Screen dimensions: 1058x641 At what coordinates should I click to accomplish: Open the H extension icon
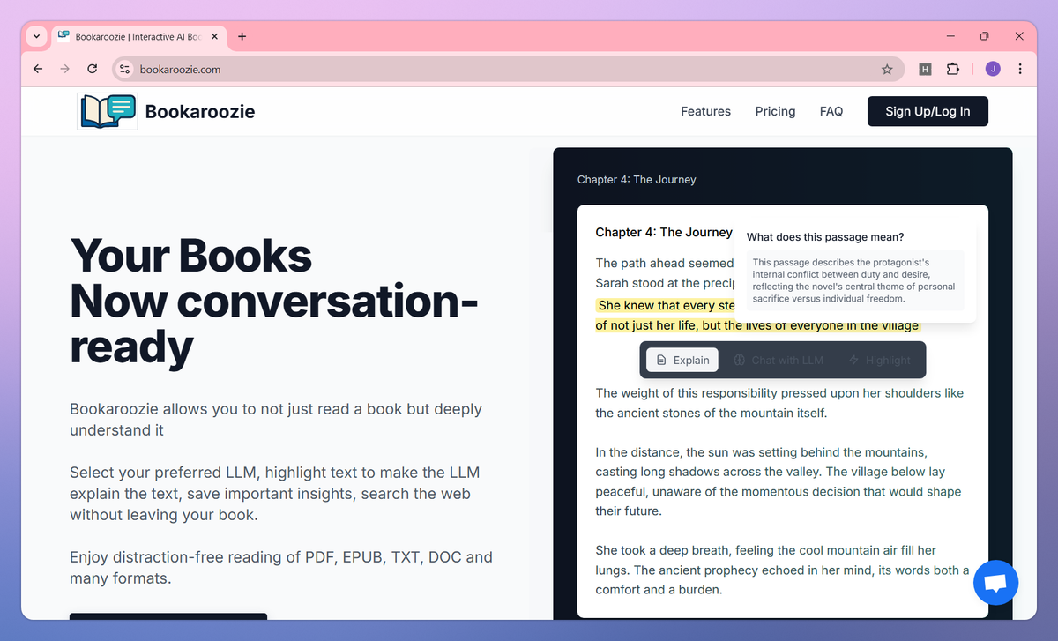coord(925,69)
